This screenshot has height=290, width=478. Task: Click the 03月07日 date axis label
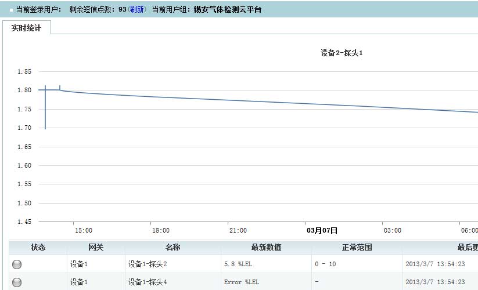[322, 230]
